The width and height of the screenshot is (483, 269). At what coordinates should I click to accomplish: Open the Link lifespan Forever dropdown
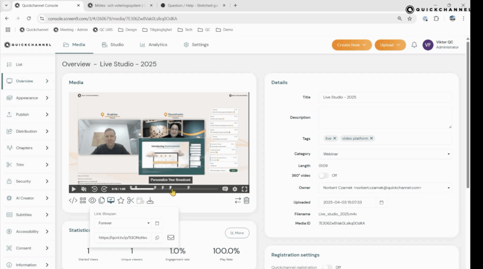[x=123, y=223]
